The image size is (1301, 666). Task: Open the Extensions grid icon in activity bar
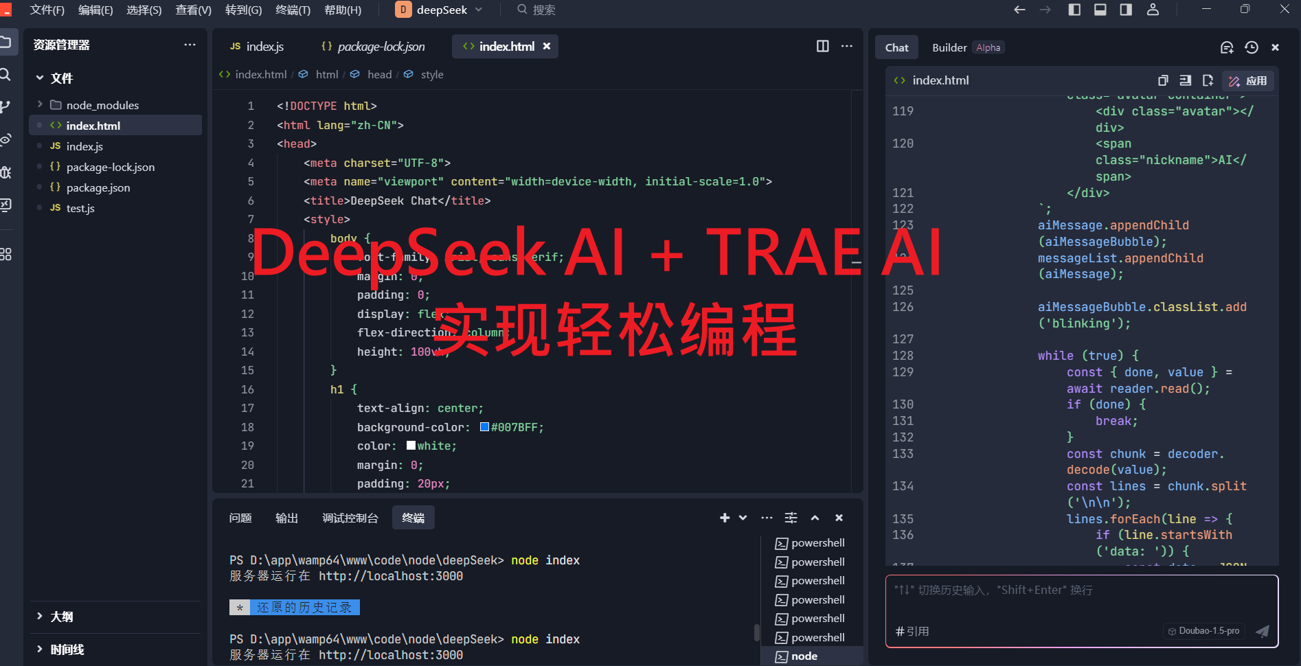click(x=5, y=254)
